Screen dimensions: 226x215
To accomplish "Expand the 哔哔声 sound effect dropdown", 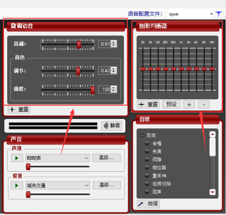I will pyautogui.click(x=58, y=158).
